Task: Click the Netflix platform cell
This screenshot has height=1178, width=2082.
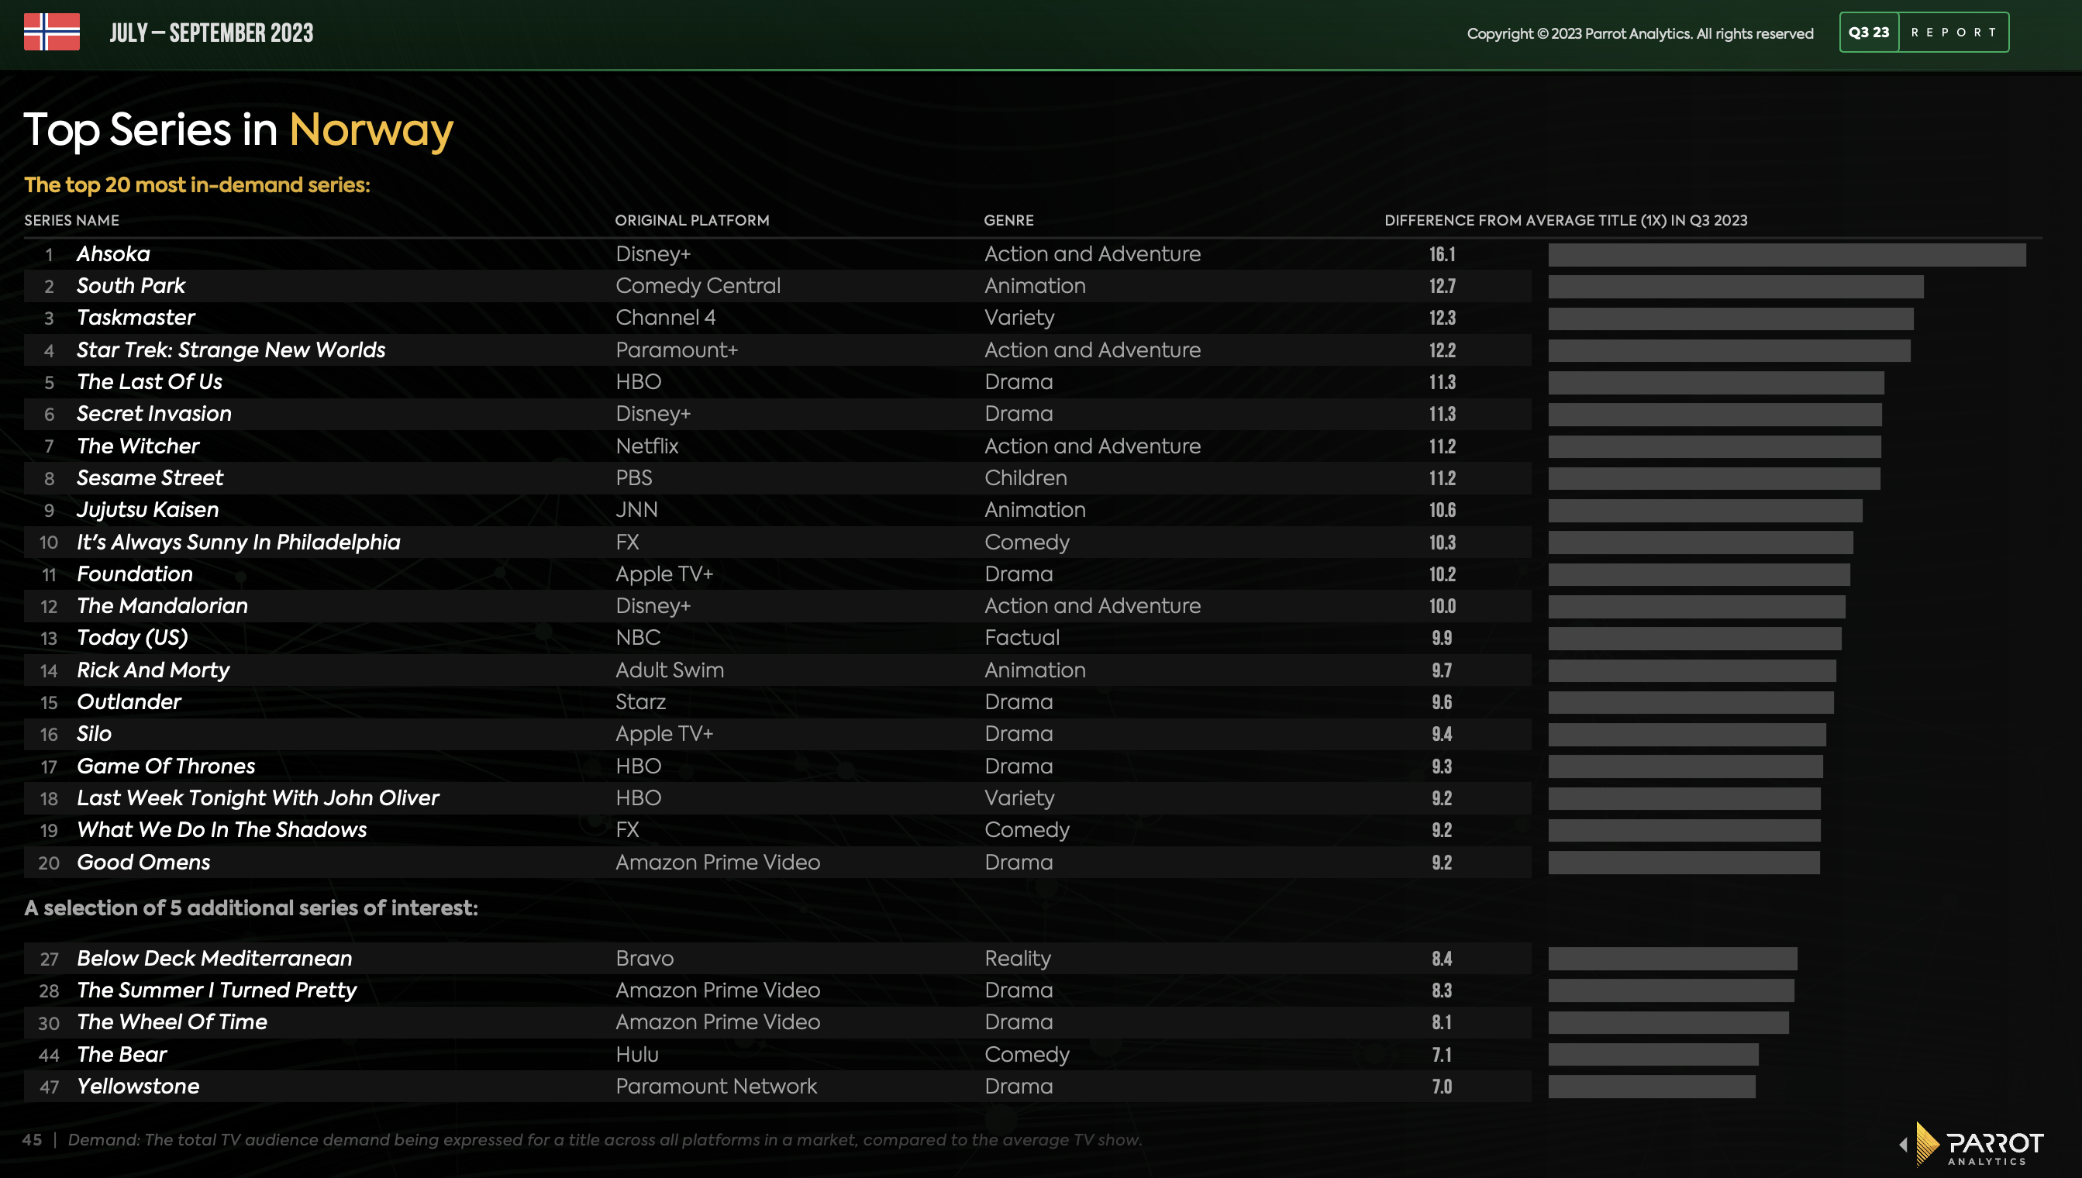Action: point(646,446)
